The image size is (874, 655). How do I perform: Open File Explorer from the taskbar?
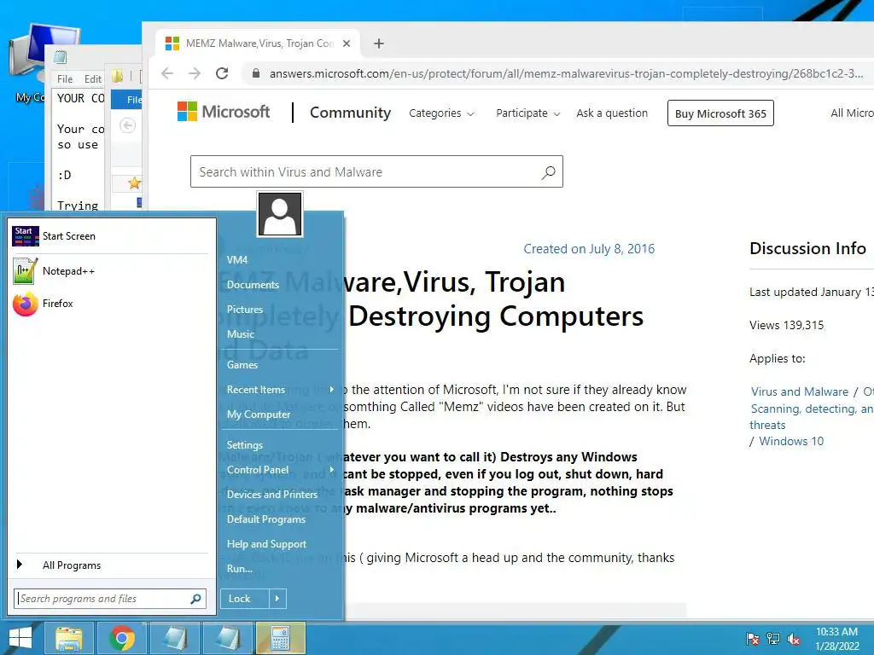pyautogui.click(x=69, y=638)
